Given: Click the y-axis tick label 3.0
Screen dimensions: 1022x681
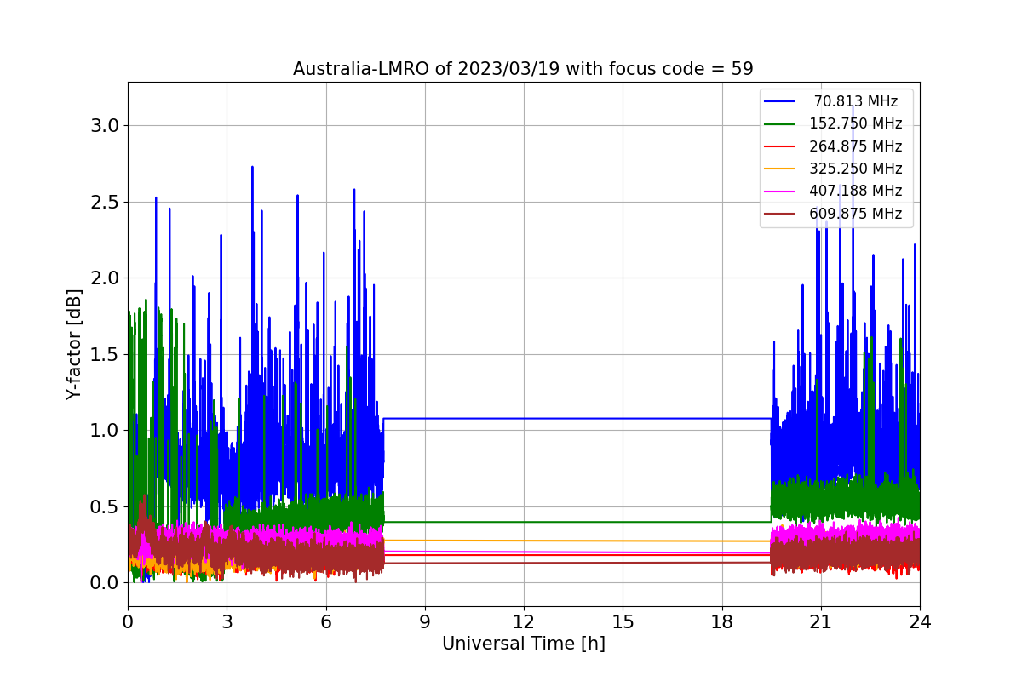Looking at the screenshot, I should click(106, 126).
